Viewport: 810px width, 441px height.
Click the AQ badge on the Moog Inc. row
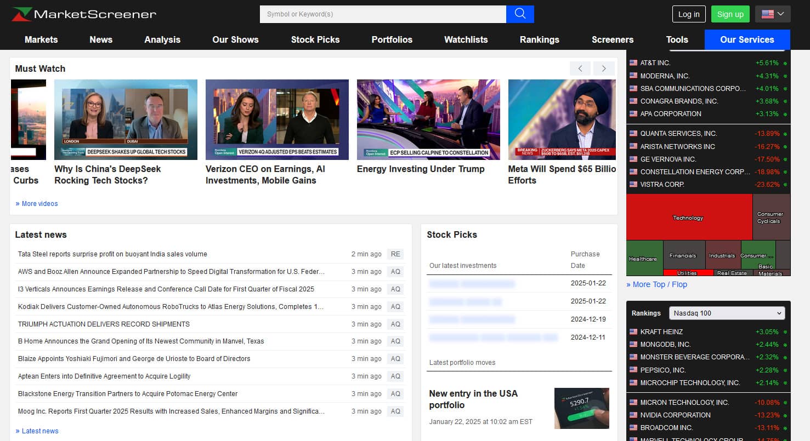pyautogui.click(x=395, y=411)
